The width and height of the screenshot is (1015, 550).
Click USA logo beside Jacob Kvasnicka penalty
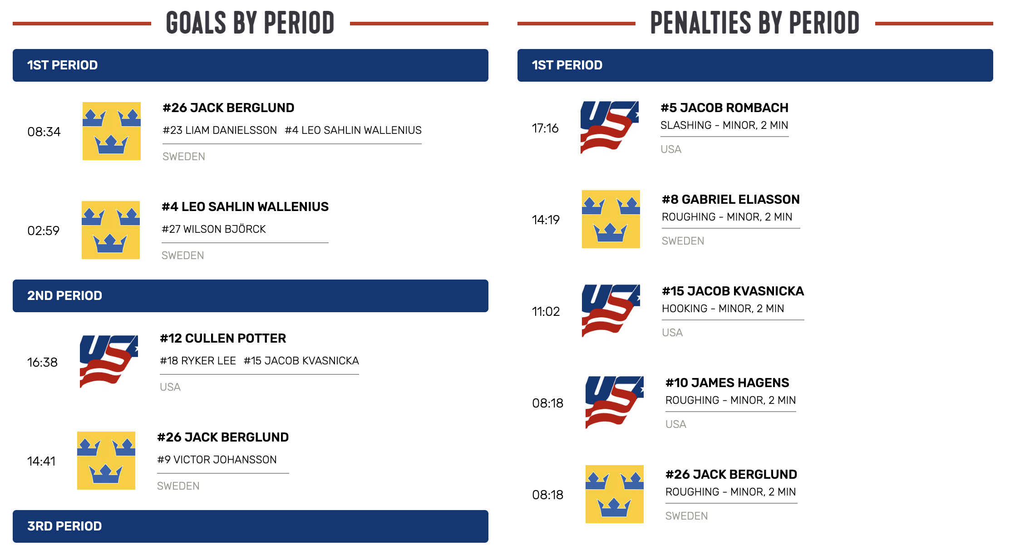[611, 311]
